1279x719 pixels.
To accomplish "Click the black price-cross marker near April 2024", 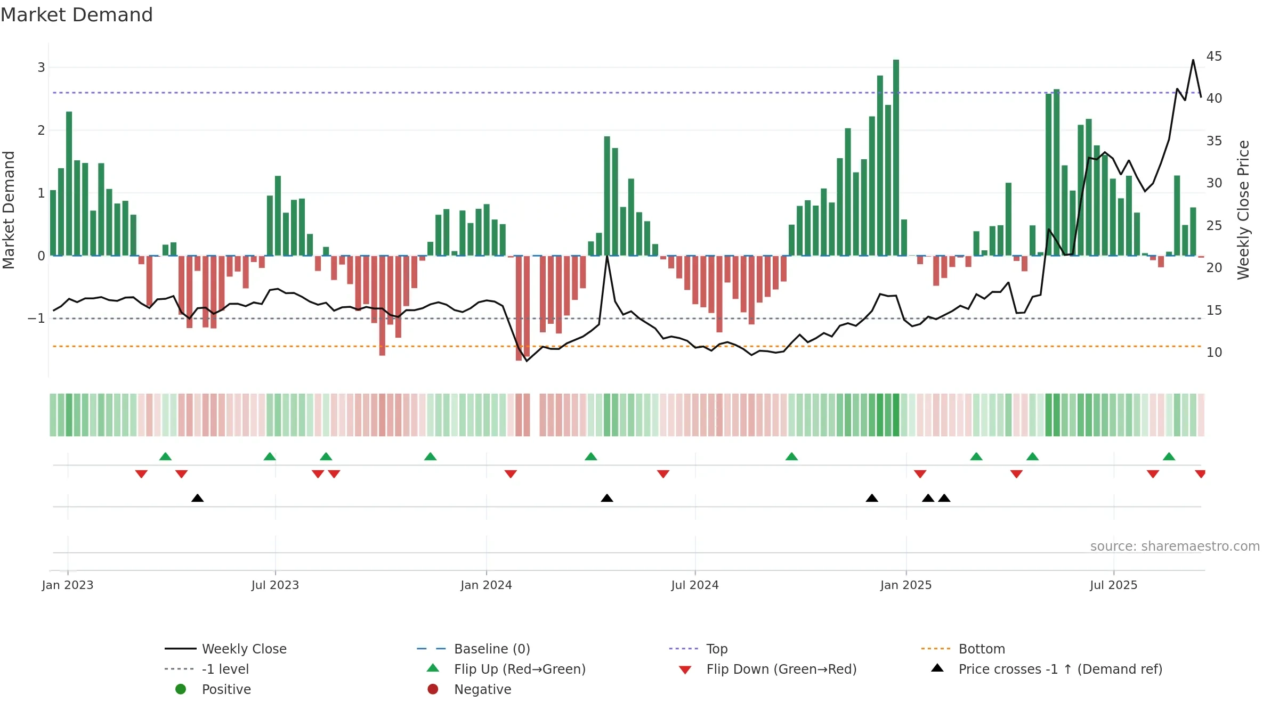I will (x=607, y=498).
